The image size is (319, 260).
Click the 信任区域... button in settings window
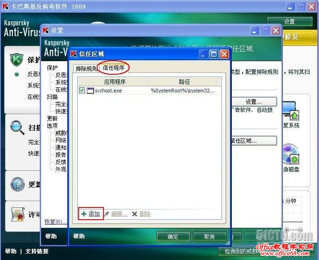254,140
